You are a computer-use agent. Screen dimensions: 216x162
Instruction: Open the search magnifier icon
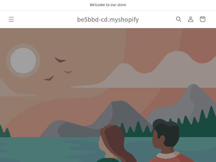coord(179,19)
